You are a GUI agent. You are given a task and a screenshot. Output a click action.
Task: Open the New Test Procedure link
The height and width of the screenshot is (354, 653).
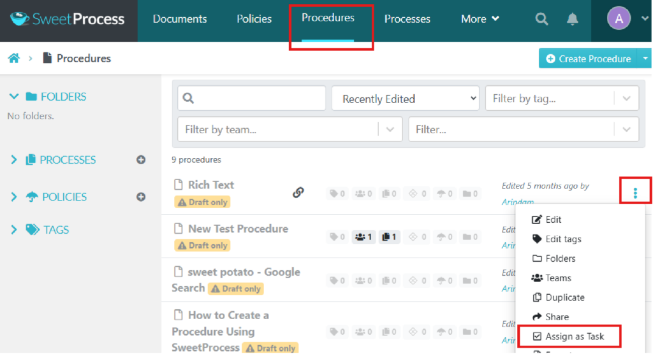coord(238,229)
